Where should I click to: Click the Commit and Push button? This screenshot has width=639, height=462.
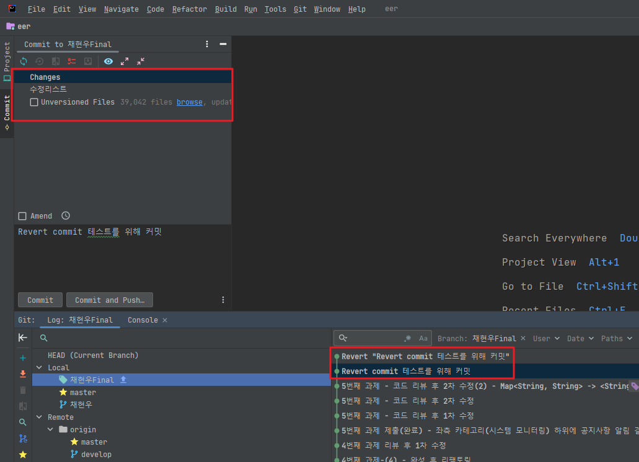pyautogui.click(x=109, y=300)
